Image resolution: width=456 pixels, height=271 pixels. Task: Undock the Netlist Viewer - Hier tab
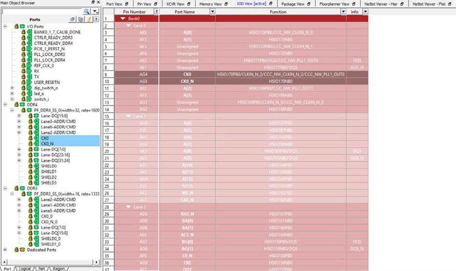[402, 4]
